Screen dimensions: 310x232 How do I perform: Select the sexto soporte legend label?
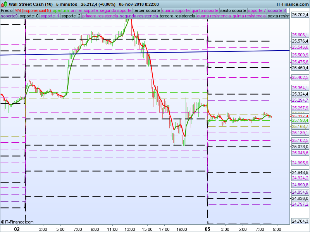coord(233,10)
